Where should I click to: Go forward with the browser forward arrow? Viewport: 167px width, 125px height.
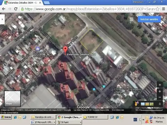10,9
